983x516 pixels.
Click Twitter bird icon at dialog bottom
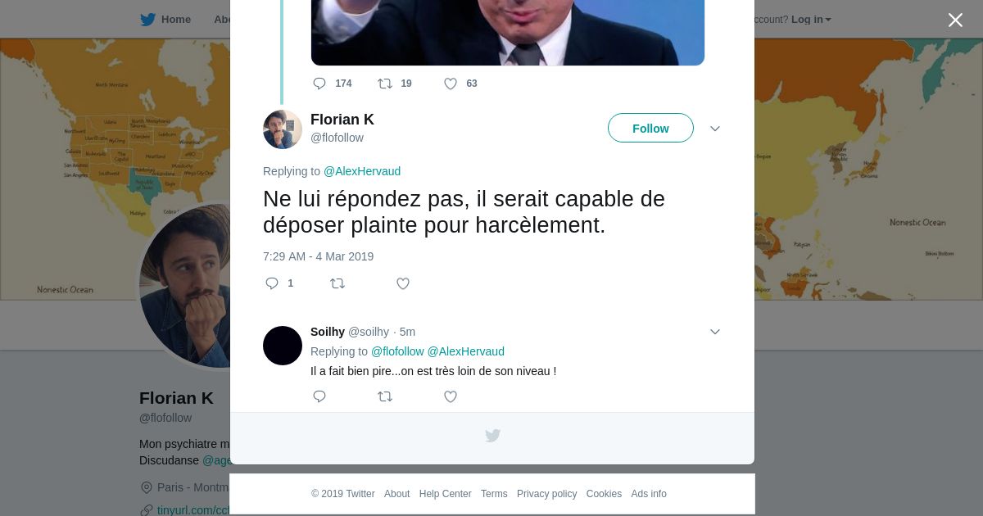coord(492,436)
